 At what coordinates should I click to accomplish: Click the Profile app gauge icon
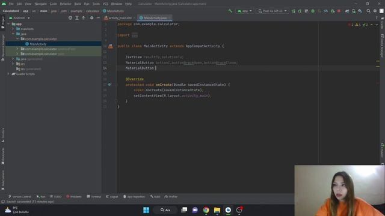click(326, 11)
